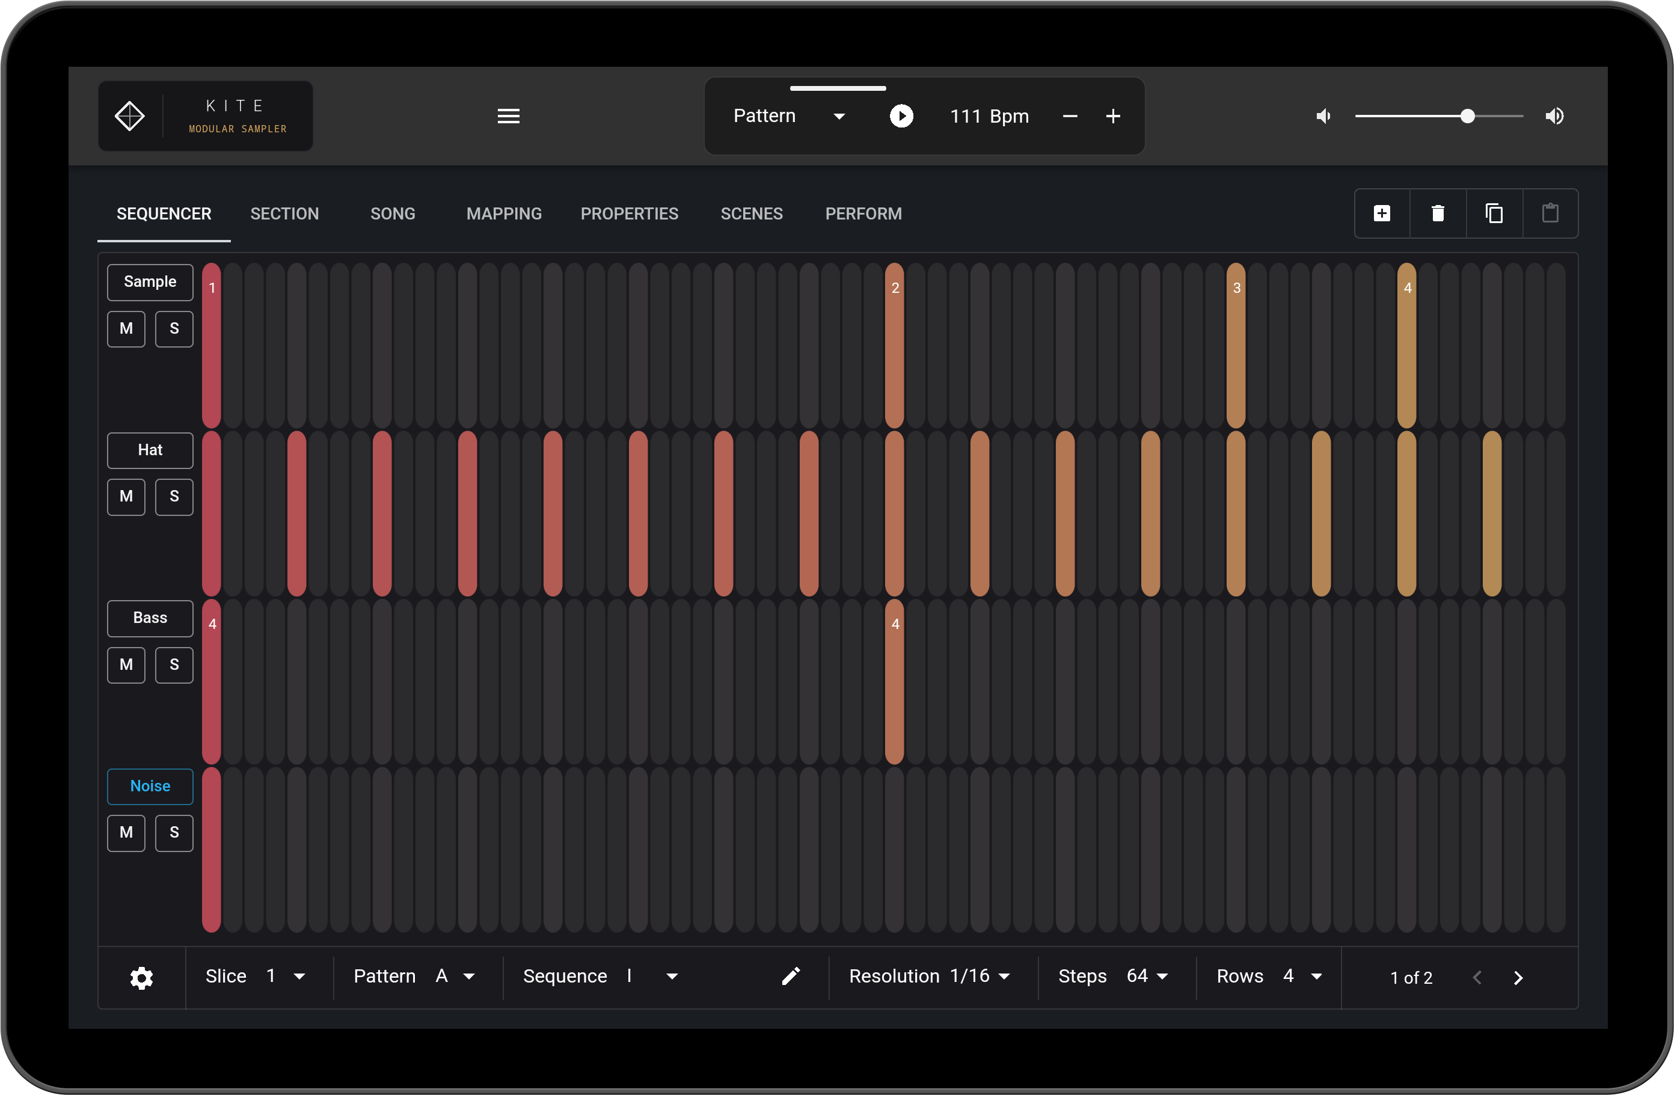
Task: Open the hamburger menu icon
Action: pyautogui.click(x=509, y=116)
